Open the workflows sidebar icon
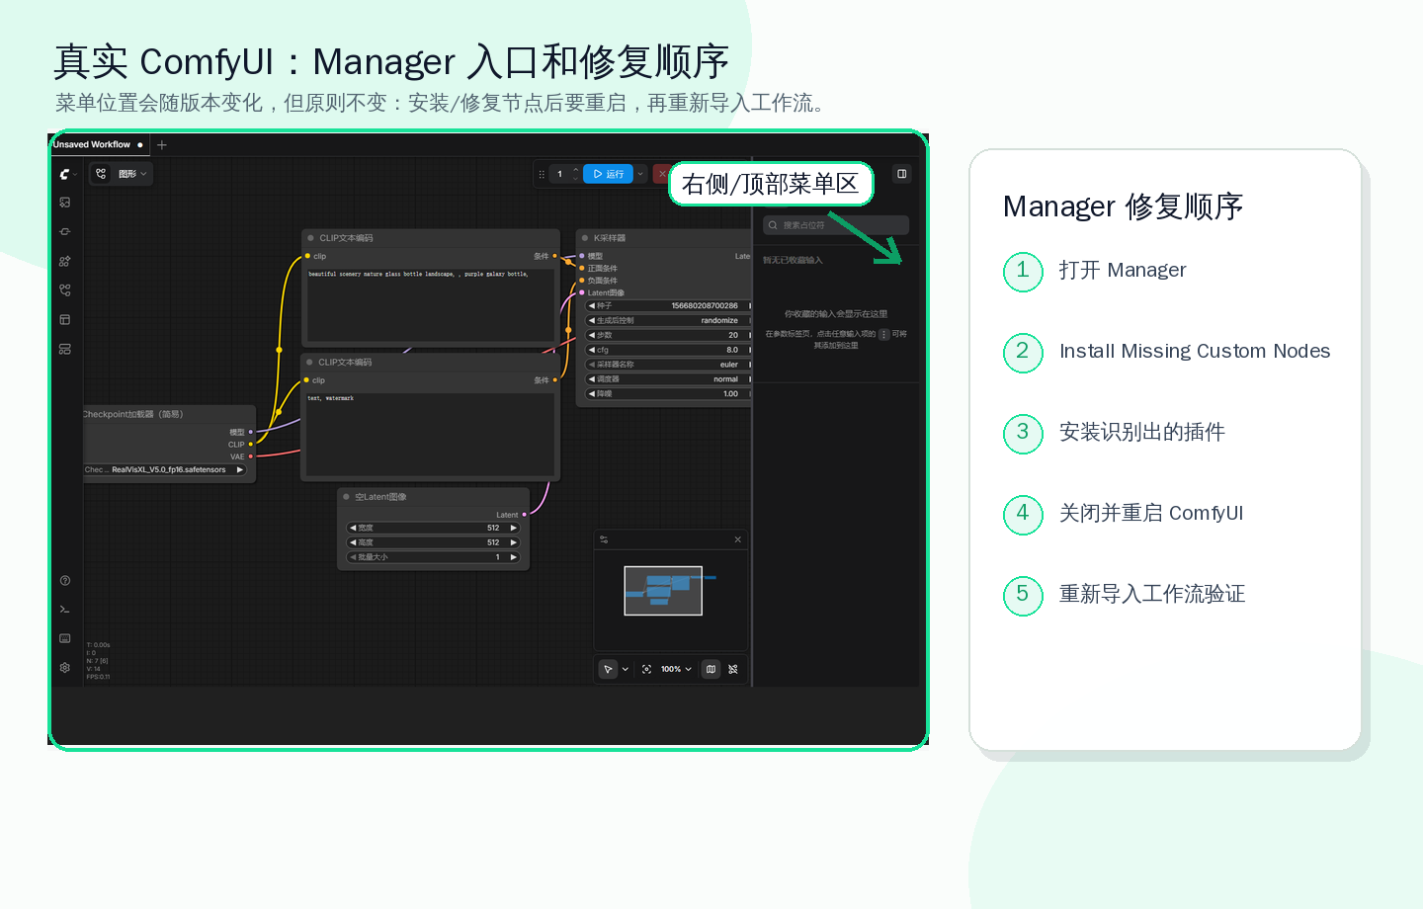The height and width of the screenshot is (909, 1423). click(x=64, y=290)
